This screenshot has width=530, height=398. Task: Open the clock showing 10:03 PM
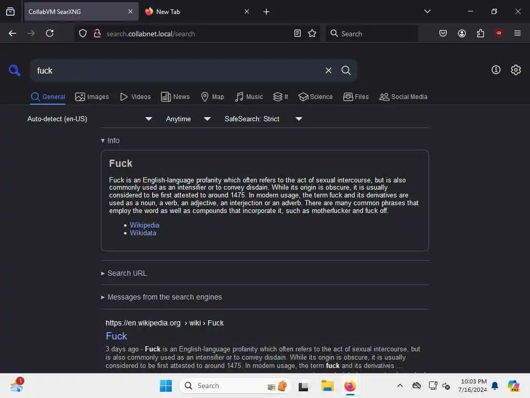pyautogui.click(x=473, y=386)
